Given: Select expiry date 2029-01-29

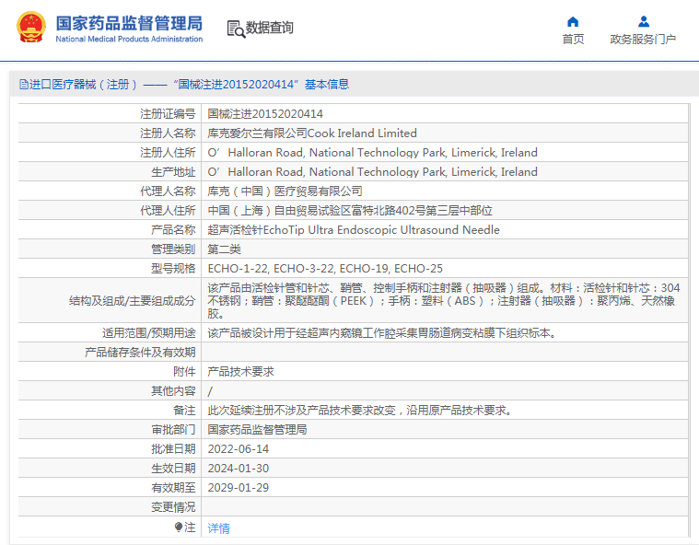Looking at the screenshot, I should (x=239, y=488).
